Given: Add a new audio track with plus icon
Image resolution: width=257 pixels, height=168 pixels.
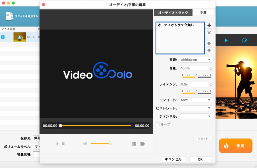Looking at the screenshot, I should pos(209,25).
